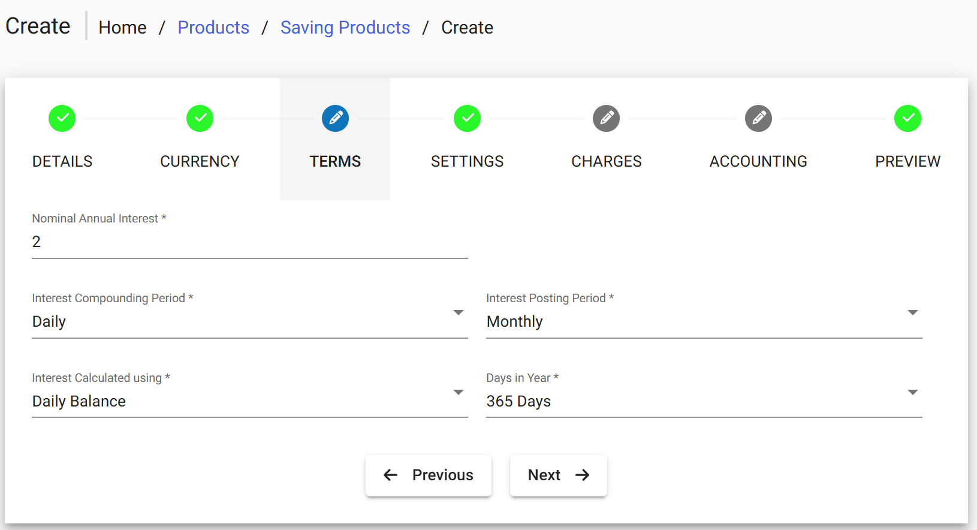Click the Previous button
The image size is (977, 530).
(x=429, y=475)
